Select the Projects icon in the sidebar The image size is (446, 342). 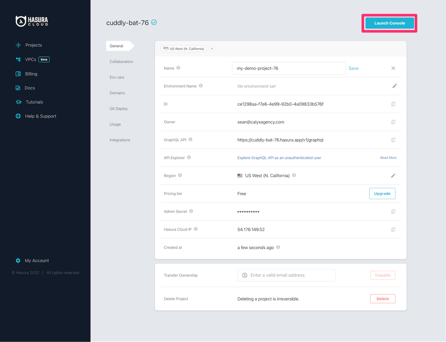pos(18,45)
